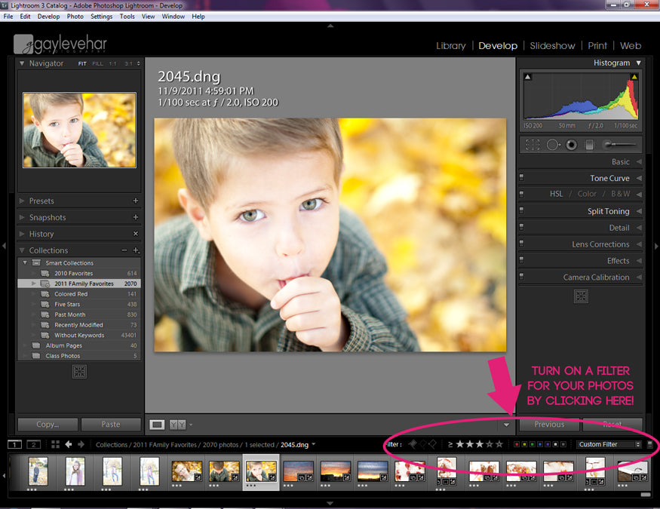This screenshot has height=509, width=660.
Task: Go back using filmstrip left arrow
Action: tap(69, 444)
